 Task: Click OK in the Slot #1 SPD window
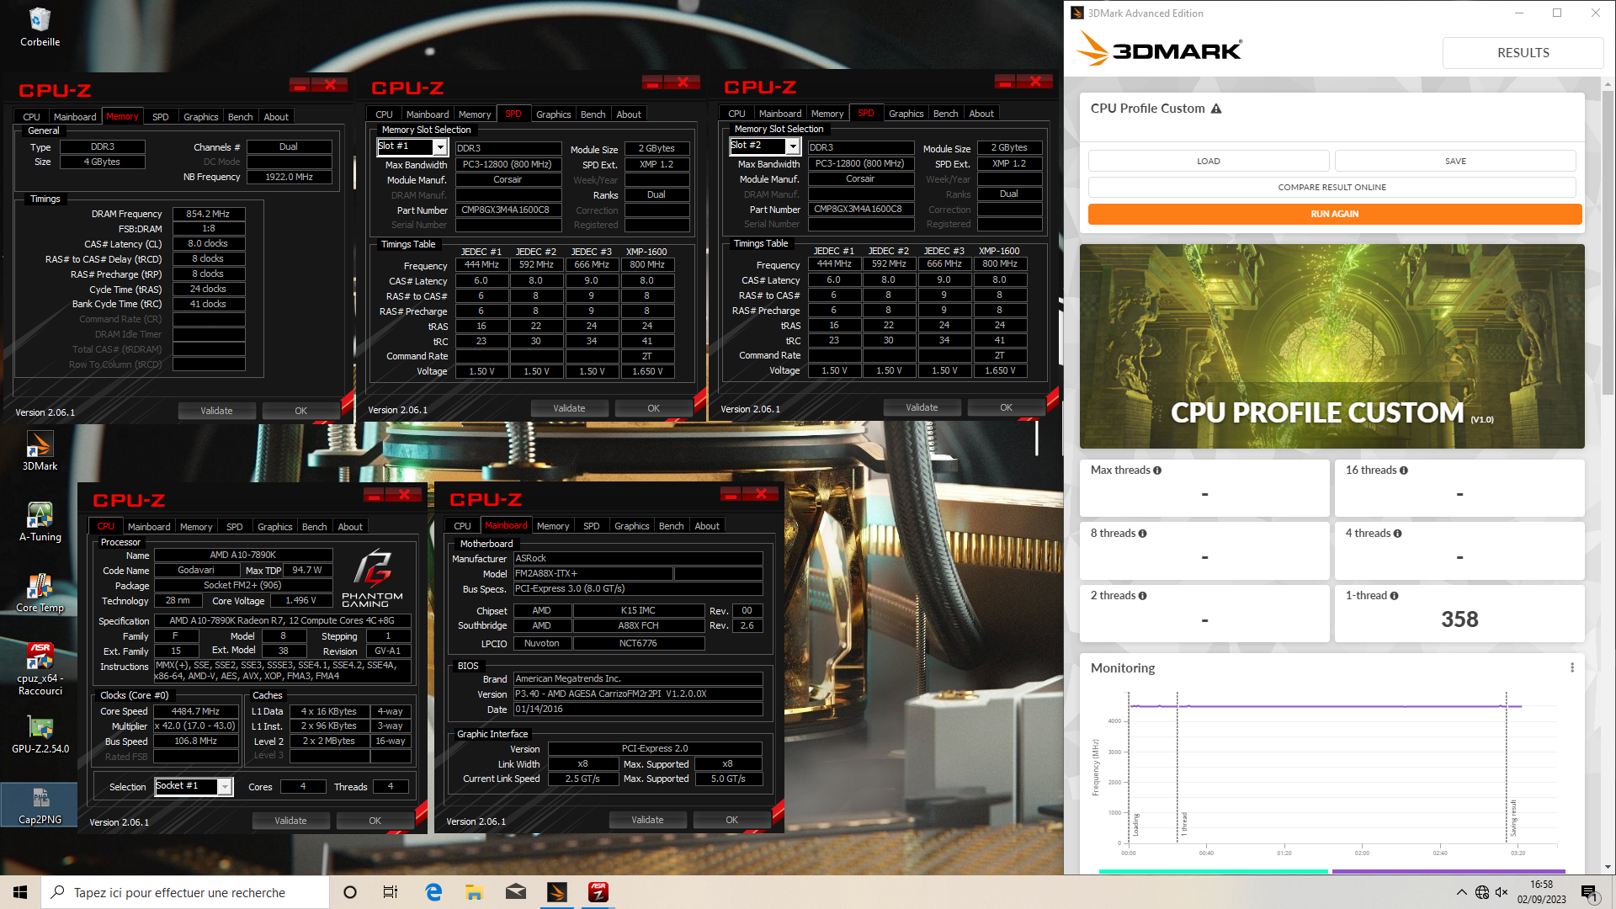[654, 408]
